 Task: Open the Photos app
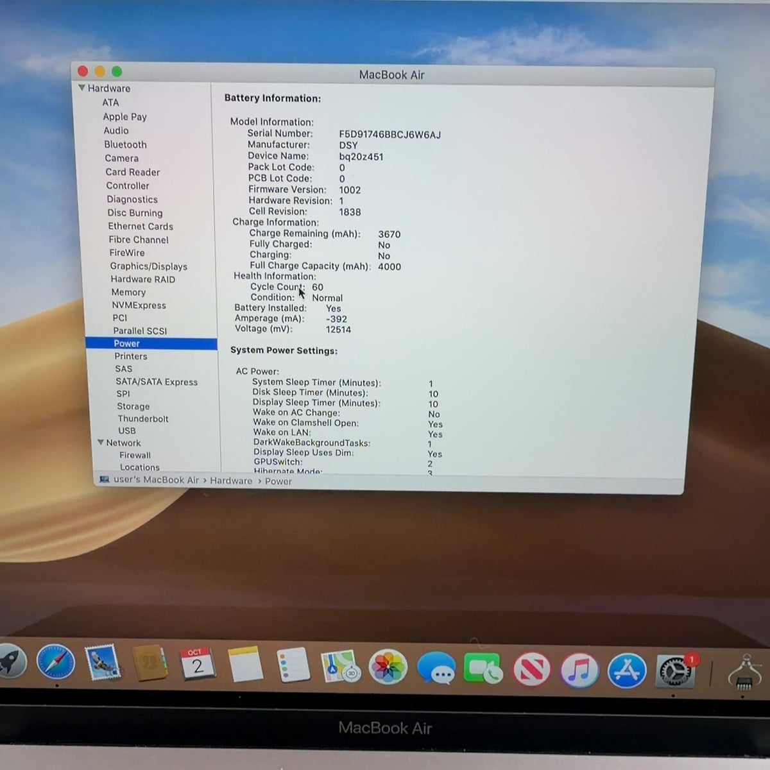388,667
